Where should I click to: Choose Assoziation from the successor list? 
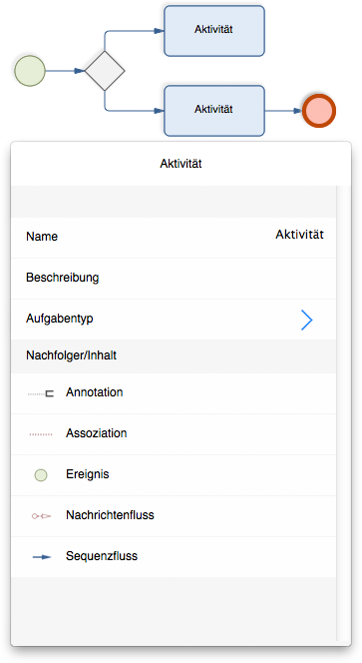tap(174, 434)
